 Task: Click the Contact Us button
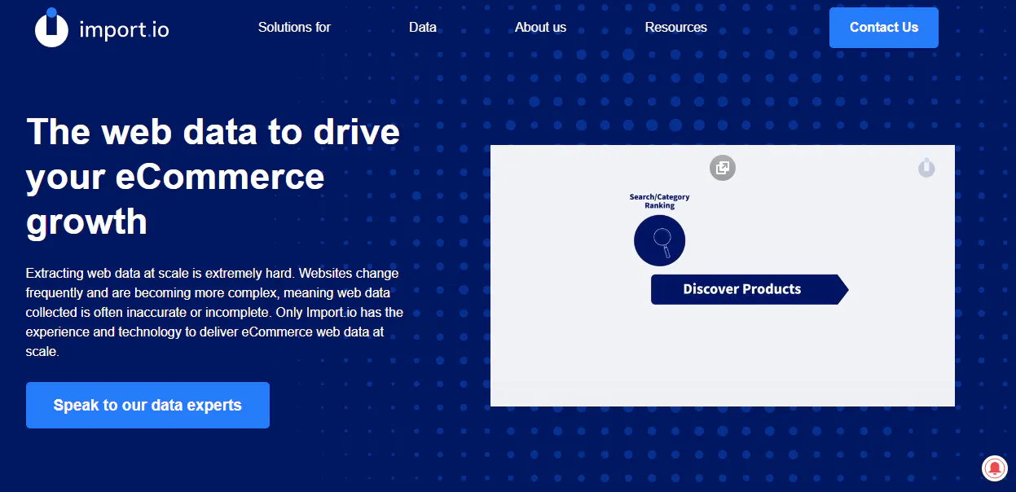[x=883, y=27]
